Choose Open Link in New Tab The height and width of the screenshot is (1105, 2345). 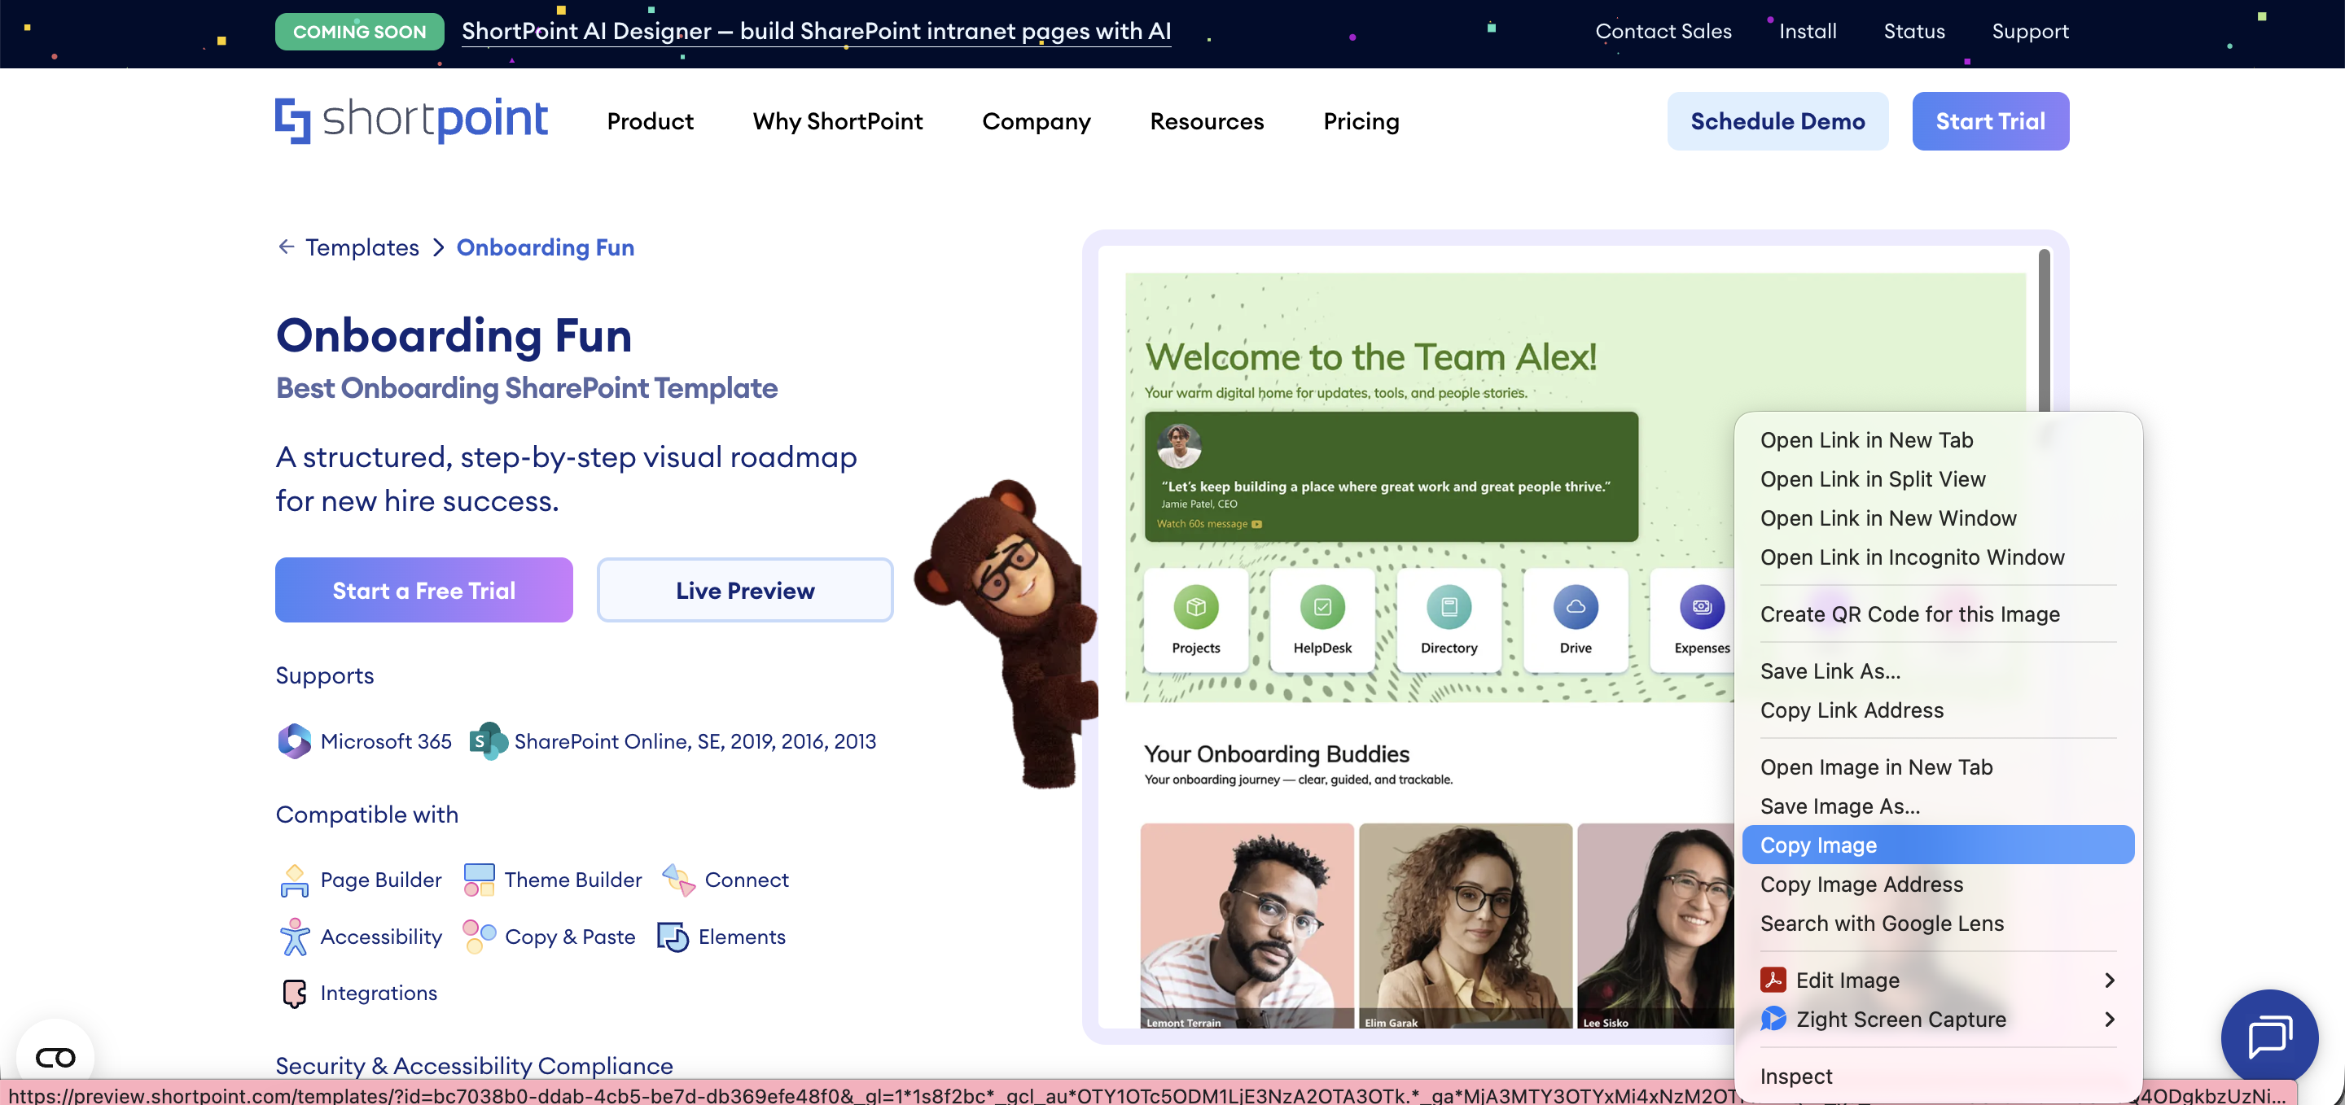pos(1937,440)
